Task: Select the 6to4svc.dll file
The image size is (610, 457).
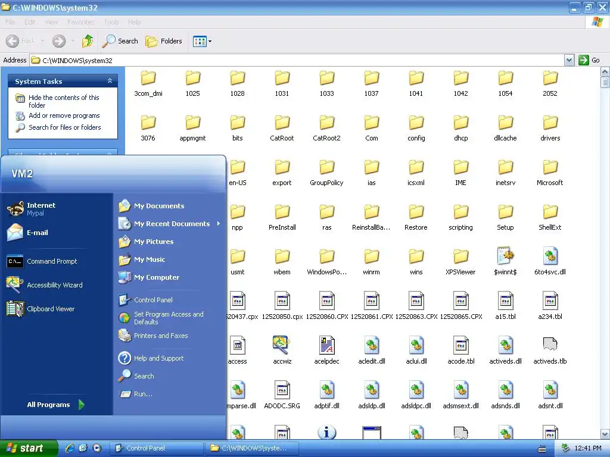Action: 550,261
